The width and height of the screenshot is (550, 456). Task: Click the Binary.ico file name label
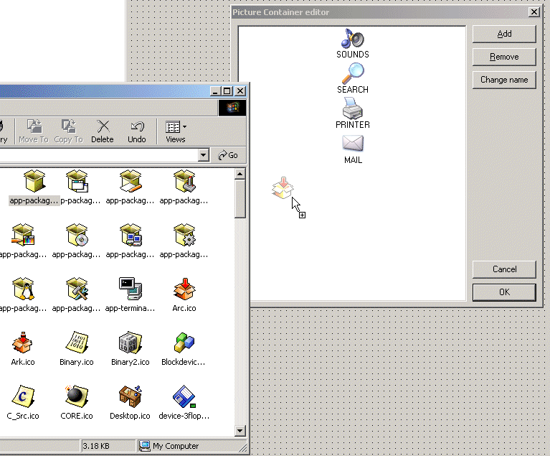pyautogui.click(x=77, y=362)
